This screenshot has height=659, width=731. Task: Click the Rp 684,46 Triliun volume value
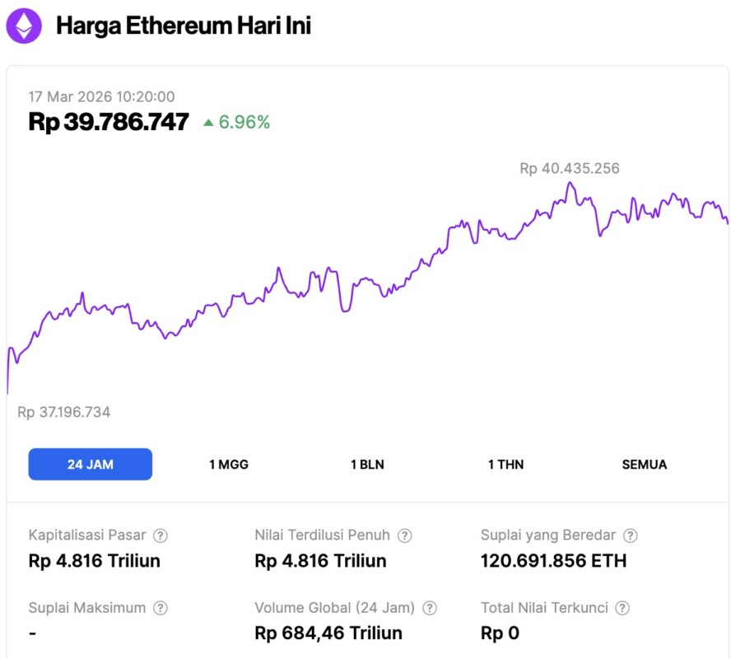[x=328, y=633]
